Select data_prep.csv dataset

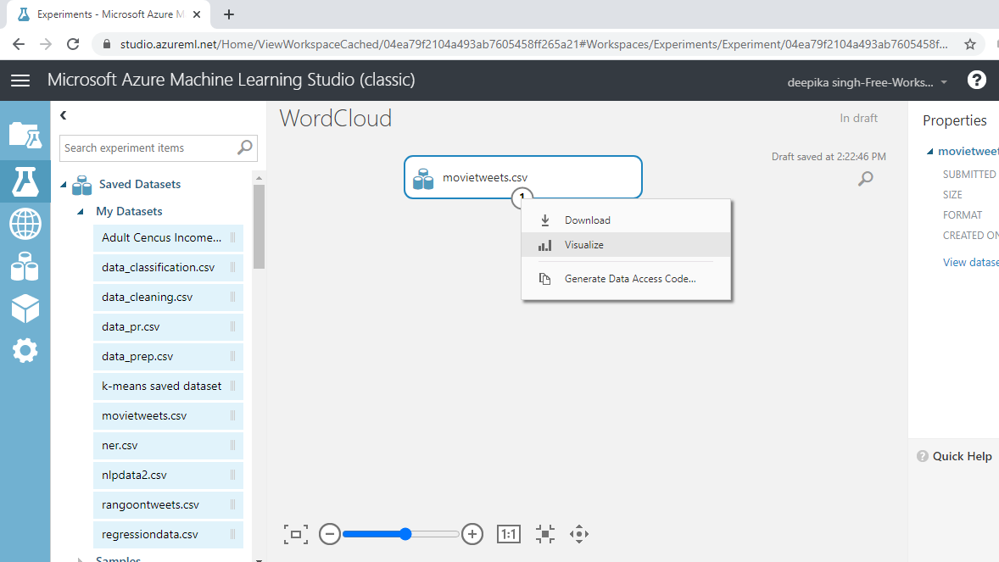(168, 356)
